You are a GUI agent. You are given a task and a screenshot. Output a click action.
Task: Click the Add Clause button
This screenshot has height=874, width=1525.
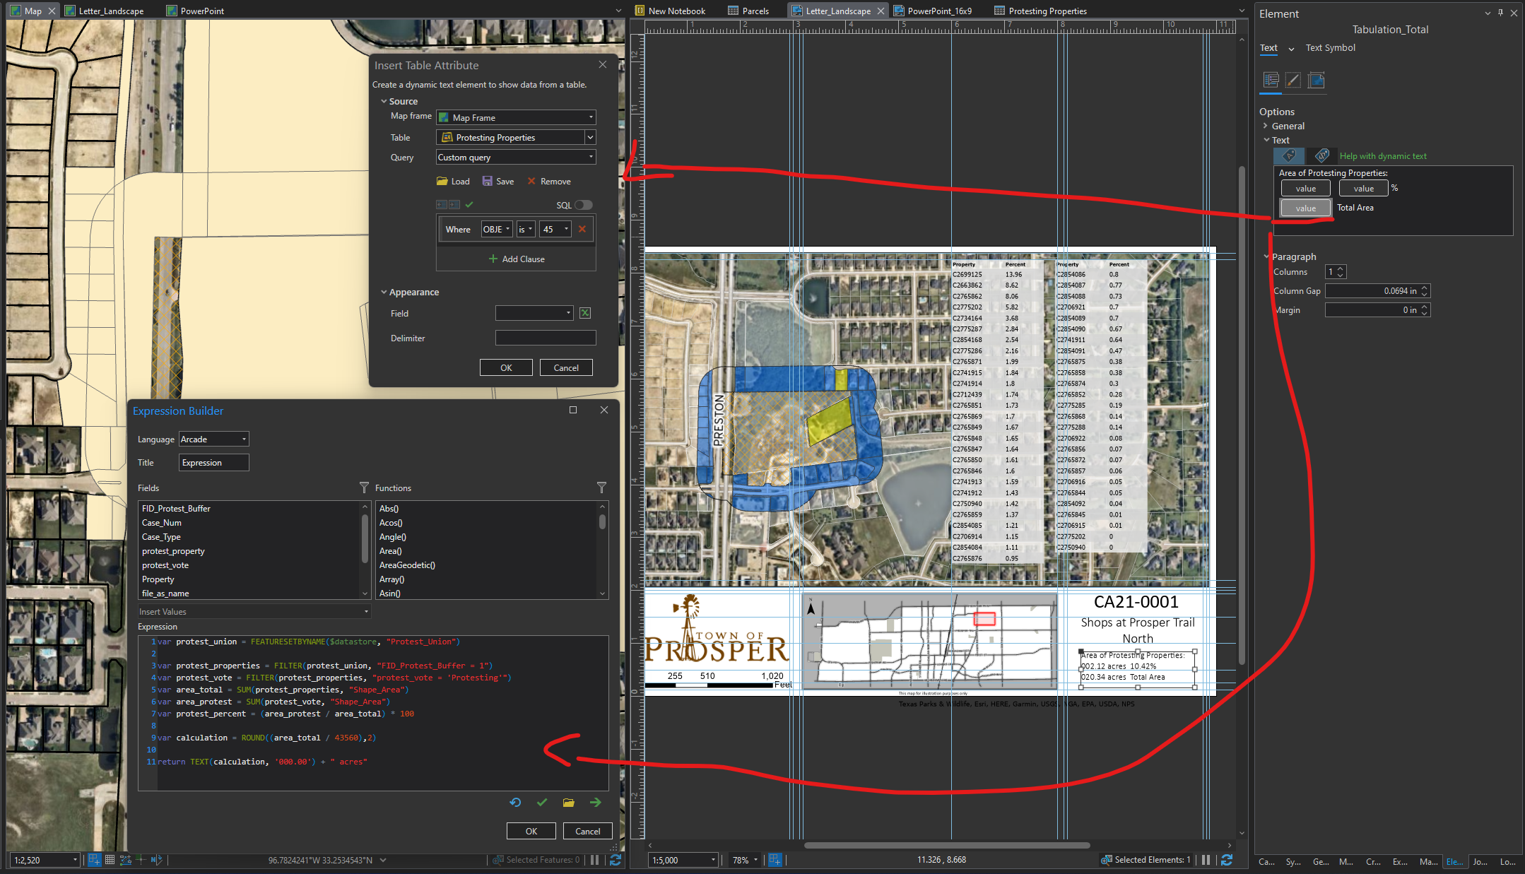[517, 259]
